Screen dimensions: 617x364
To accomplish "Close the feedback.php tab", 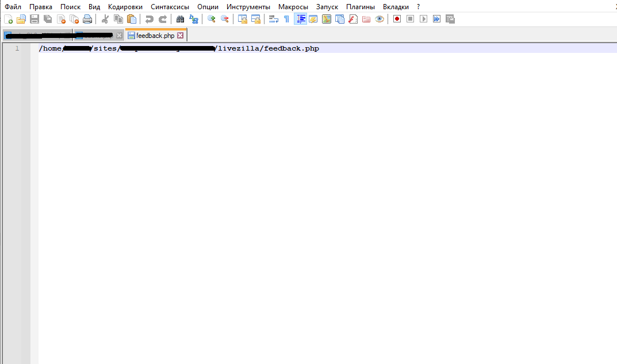I will [x=181, y=36].
